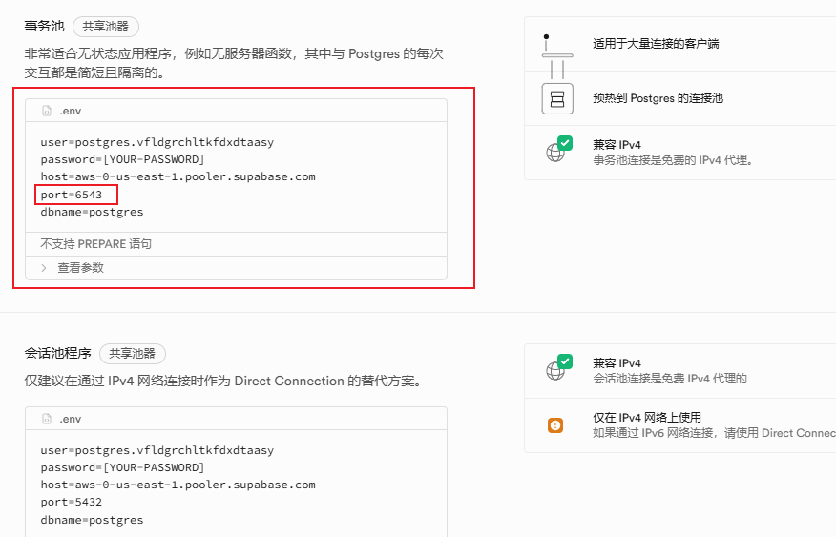This screenshot has height=537, width=836.
Task: Click dbname=postgres in session pooler
Action: tap(93, 520)
